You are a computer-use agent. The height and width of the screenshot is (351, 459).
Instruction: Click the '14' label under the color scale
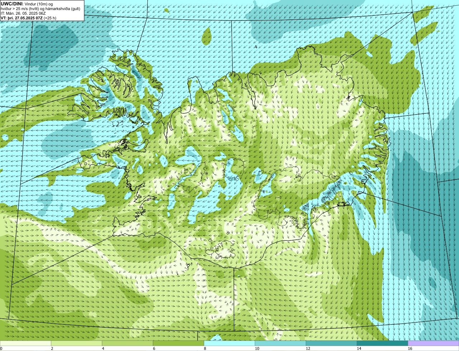point(359,348)
